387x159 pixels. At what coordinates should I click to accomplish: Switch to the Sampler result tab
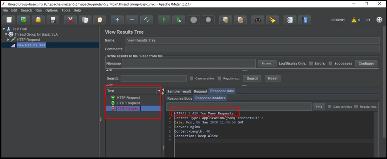pyautogui.click(x=179, y=91)
